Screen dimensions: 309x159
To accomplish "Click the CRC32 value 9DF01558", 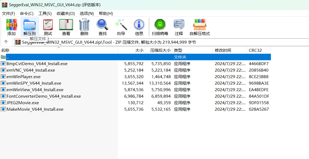I will (x=259, y=103).
